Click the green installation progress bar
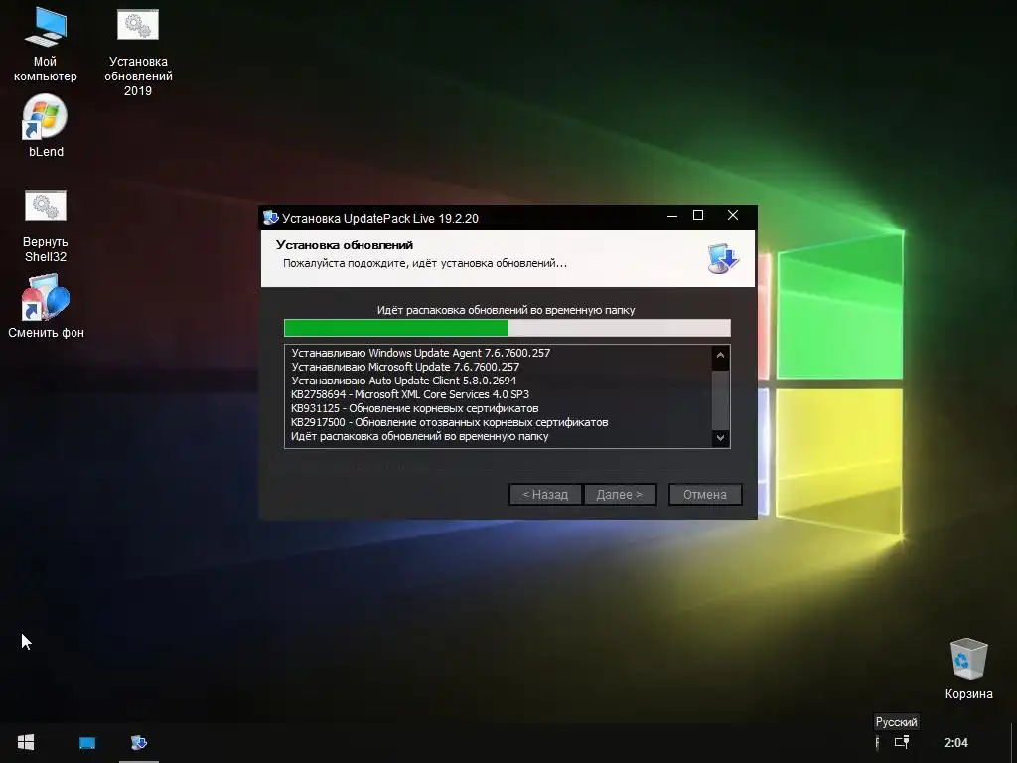 pyautogui.click(x=508, y=328)
